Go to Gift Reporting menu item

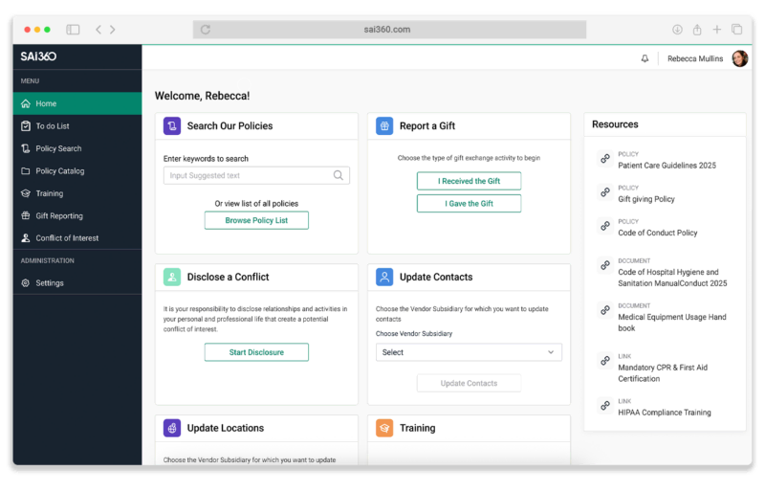point(59,215)
